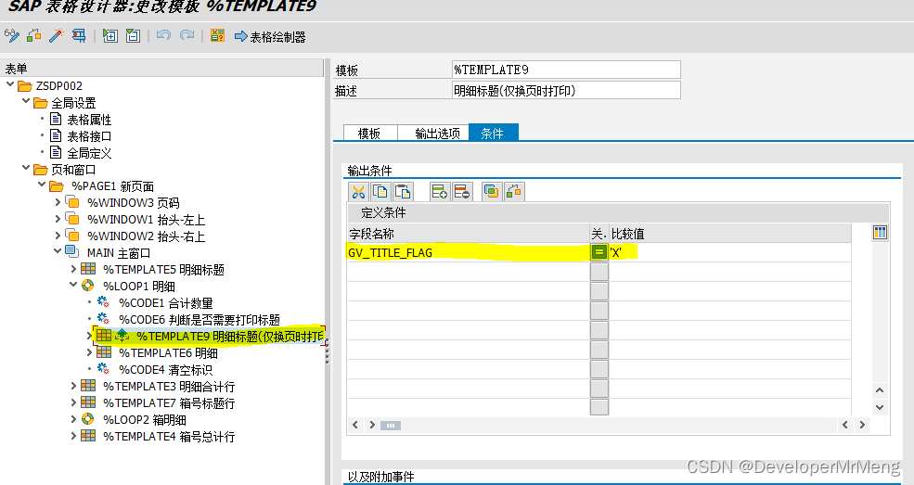The height and width of the screenshot is (485, 914).
Task: Click the scissors cut icon in 输出条件
Action: pos(358,192)
